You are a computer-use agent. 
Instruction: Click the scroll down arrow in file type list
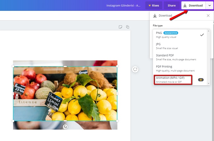click(x=208, y=83)
